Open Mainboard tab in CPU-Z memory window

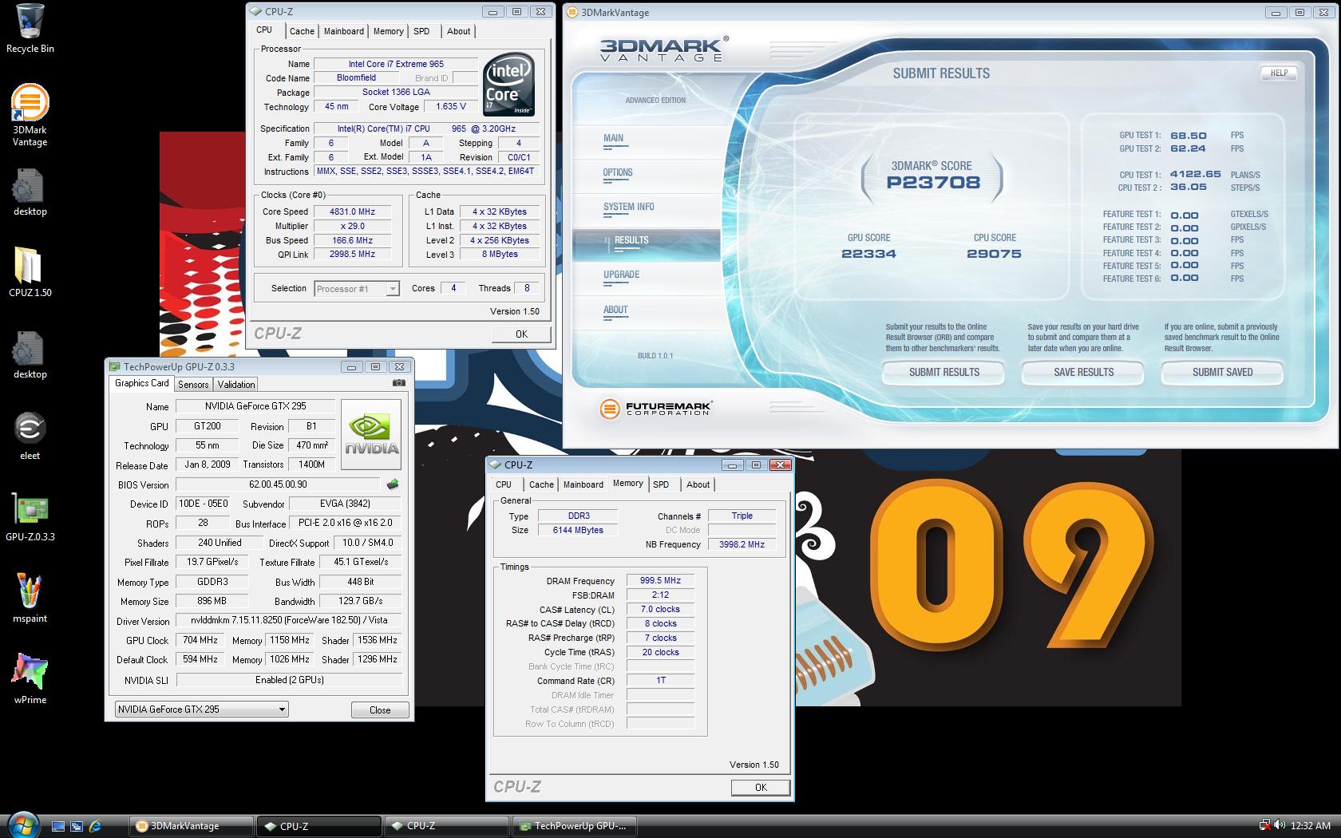tap(583, 484)
